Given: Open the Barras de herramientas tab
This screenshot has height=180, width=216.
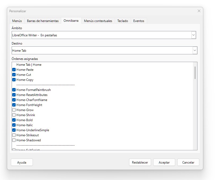Looking at the screenshot, I should coord(43,21).
